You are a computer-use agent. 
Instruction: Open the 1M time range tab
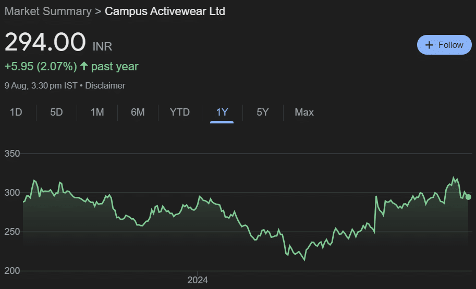[x=97, y=112]
